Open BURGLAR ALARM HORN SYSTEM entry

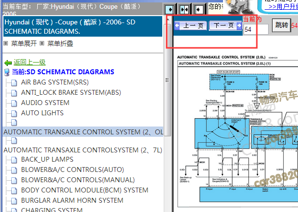tap(72, 200)
